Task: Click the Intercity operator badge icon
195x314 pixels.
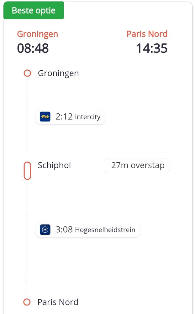Action: point(45,116)
